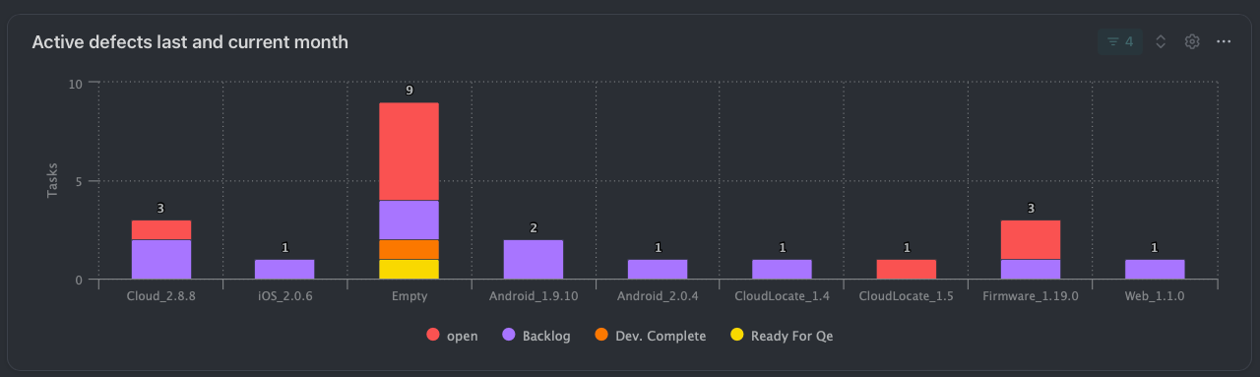
Task: Toggle Dev. Complete legend entry
Action: tap(651, 336)
